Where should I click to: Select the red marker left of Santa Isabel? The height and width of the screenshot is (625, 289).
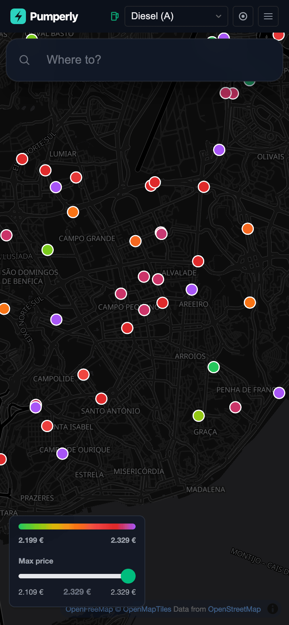(x=47, y=426)
